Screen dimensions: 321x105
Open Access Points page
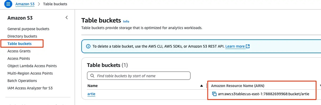[19, 58]
